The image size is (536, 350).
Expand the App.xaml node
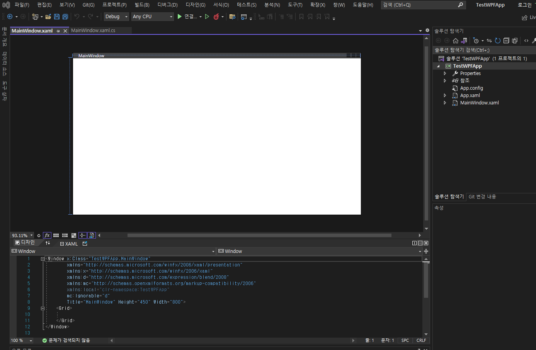coord(445,96)
